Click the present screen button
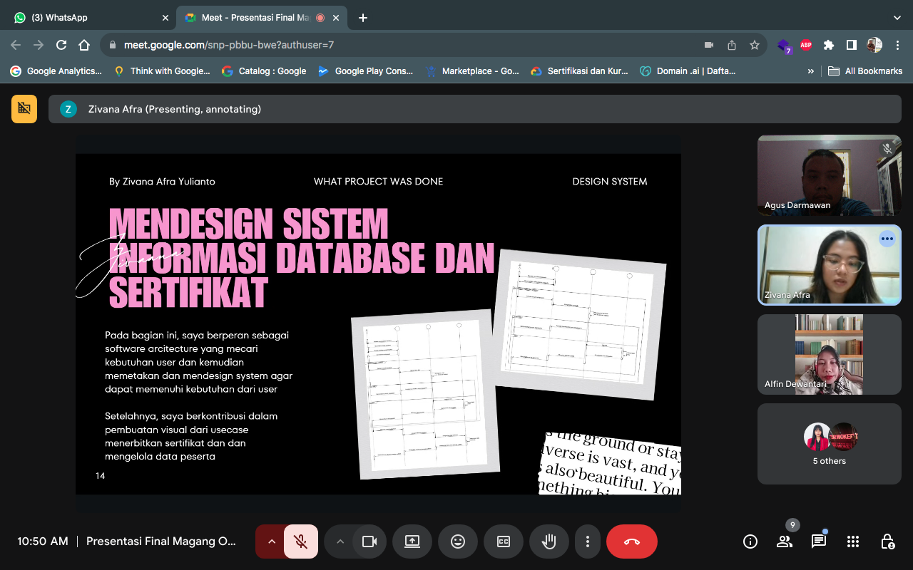 tap(412, 541)
